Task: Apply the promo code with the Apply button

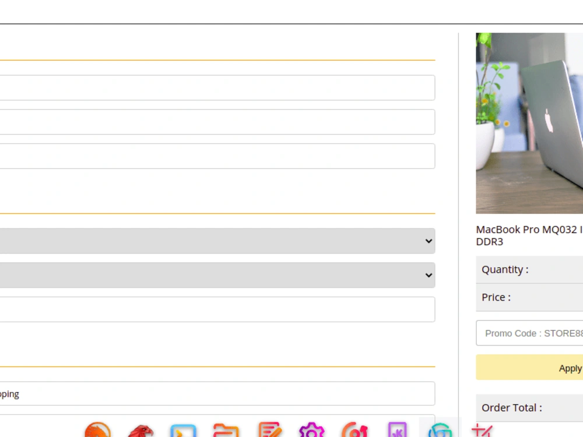Action: tap(529, 368)
